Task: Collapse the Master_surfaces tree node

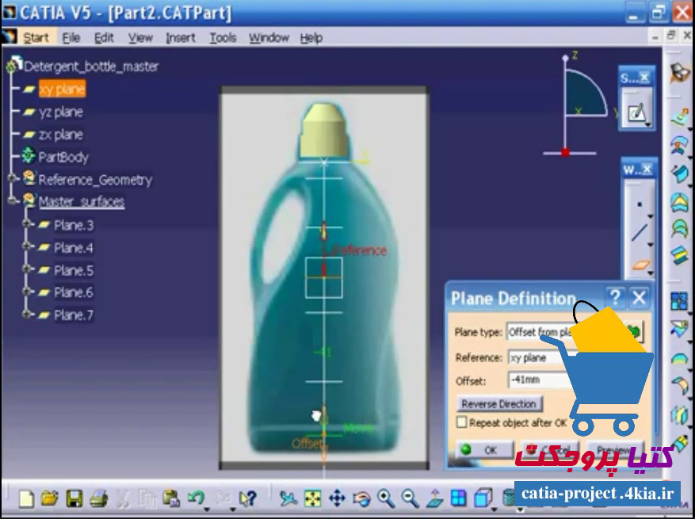Action: [12, 201]
